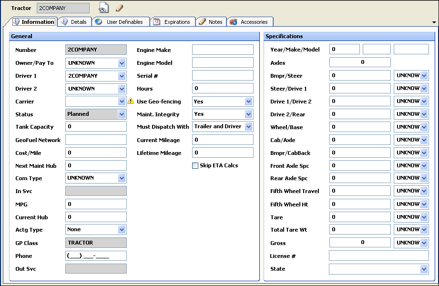Open the Owner/Pay To dropdown
Screen dimensions: 439x286
(122, 63)
